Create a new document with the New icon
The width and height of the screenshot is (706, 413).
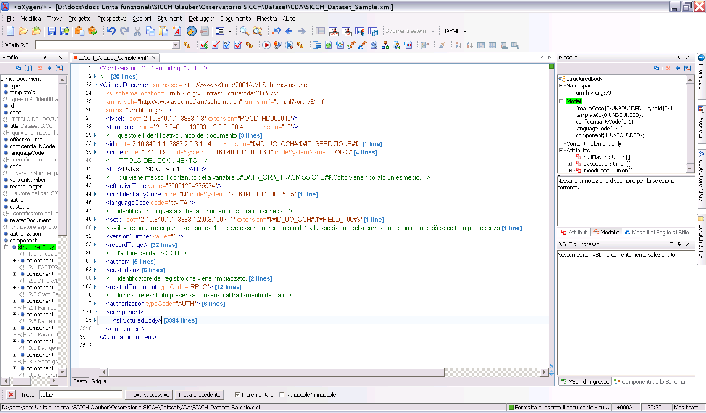click(x=11, y=31)
